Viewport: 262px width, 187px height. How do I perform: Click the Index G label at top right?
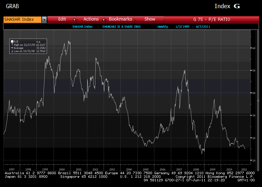point(227,6)
